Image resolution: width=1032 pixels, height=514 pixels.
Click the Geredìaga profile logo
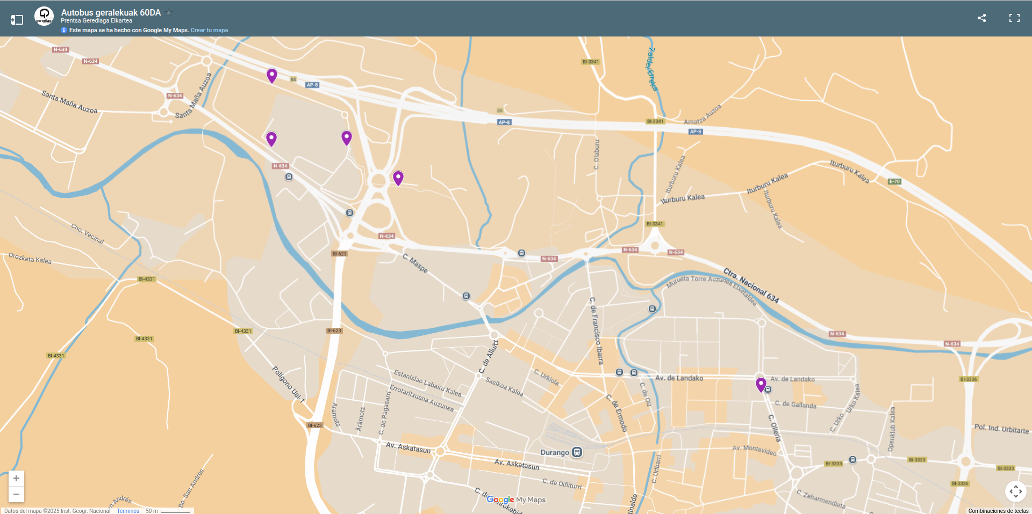[x=44, y=16]
